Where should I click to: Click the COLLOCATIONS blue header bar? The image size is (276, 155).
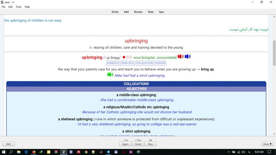tap(136, 84)
